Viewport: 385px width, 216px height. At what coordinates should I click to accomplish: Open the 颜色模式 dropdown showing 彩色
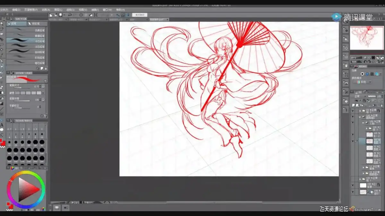(362, 82)
